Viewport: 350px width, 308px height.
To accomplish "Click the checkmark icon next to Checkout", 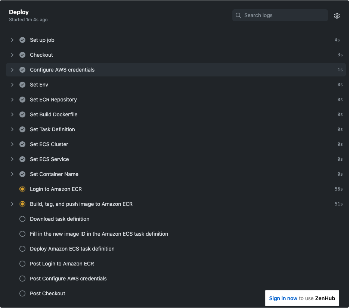I will (22, 55).
